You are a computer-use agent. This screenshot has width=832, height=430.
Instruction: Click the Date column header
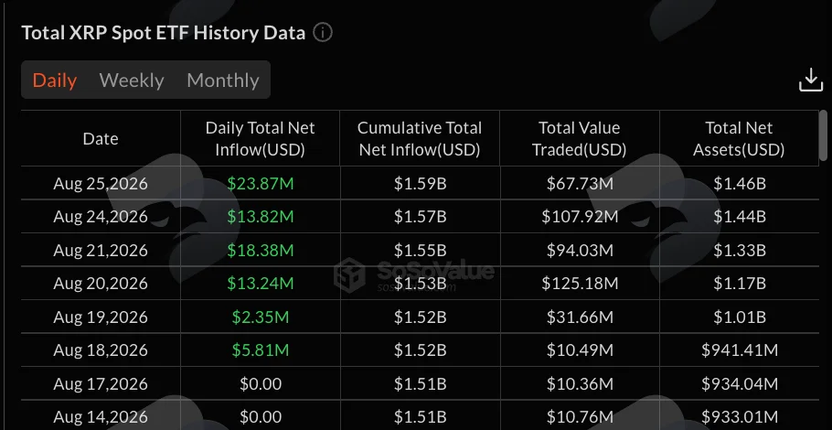101,138
